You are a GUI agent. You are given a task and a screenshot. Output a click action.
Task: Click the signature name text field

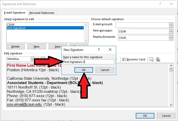[88, 62]
